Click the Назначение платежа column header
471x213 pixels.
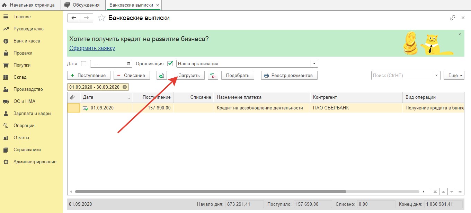point(262,97)
